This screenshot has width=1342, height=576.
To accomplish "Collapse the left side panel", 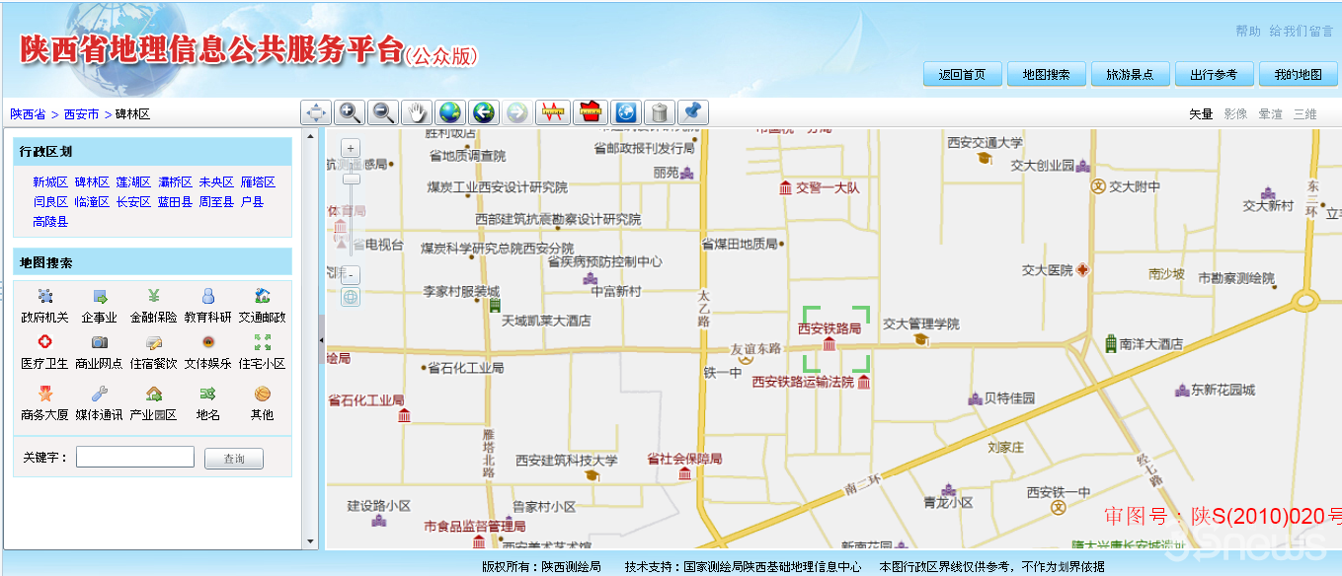I will (x=319, y=340).
